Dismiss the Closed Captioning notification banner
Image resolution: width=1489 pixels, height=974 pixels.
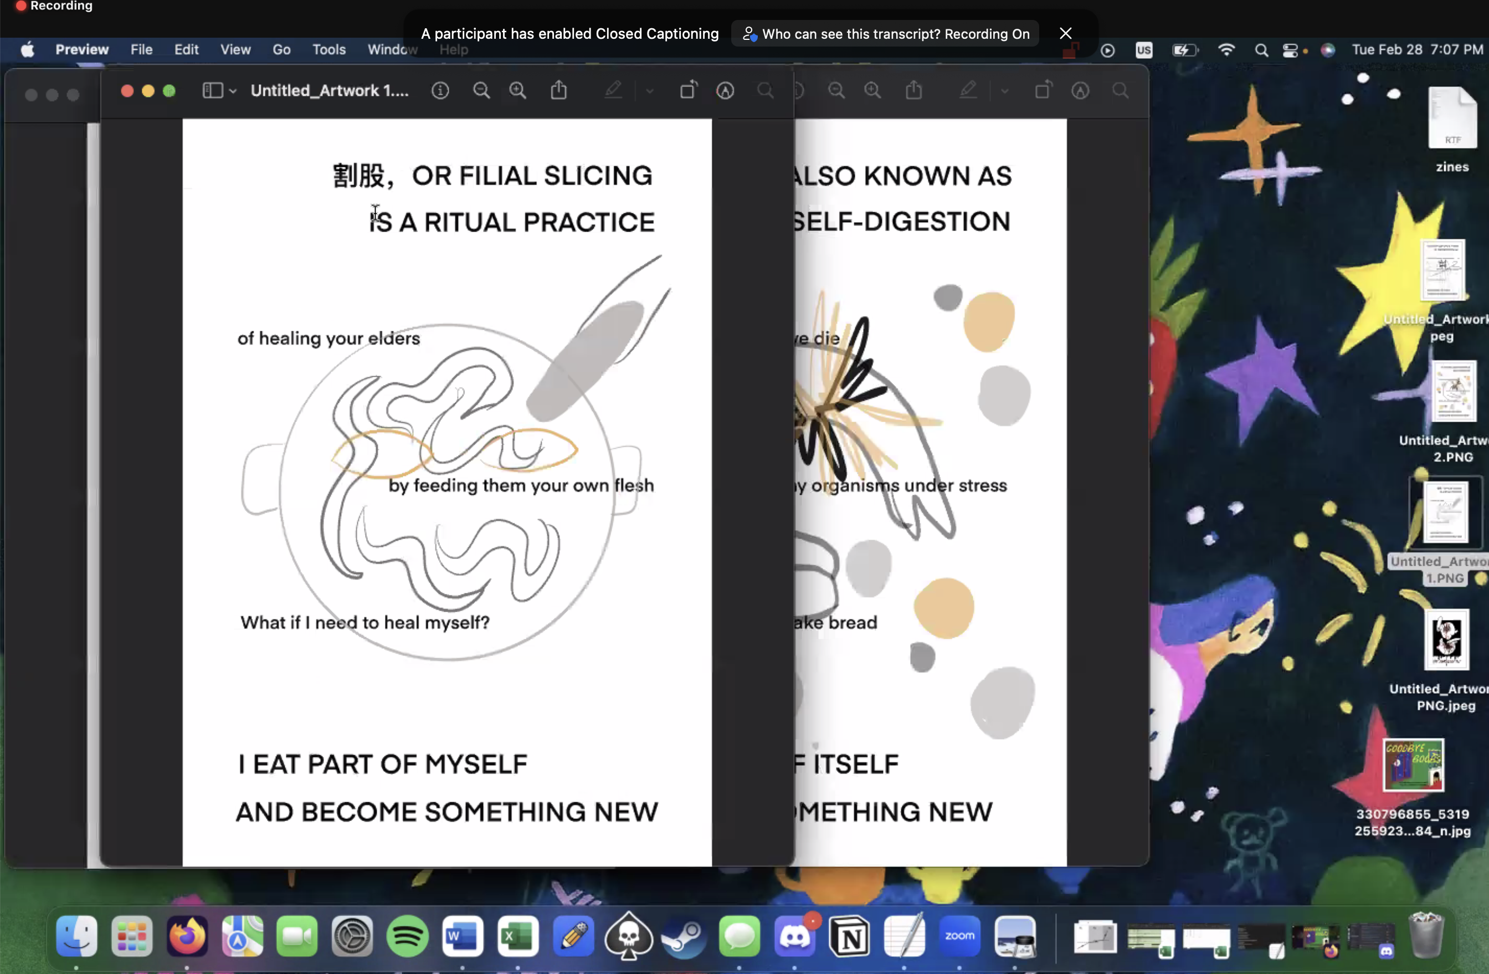tap(1065, 33)
